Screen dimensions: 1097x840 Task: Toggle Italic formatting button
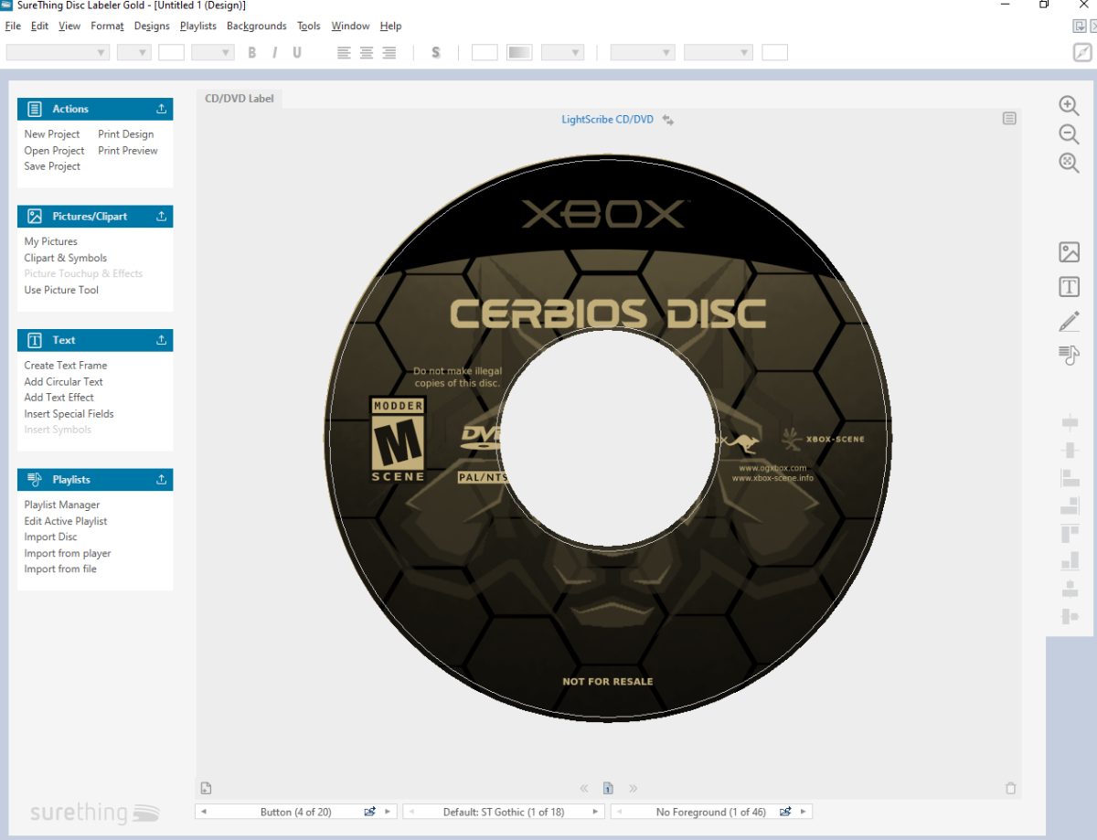[274, 53]
